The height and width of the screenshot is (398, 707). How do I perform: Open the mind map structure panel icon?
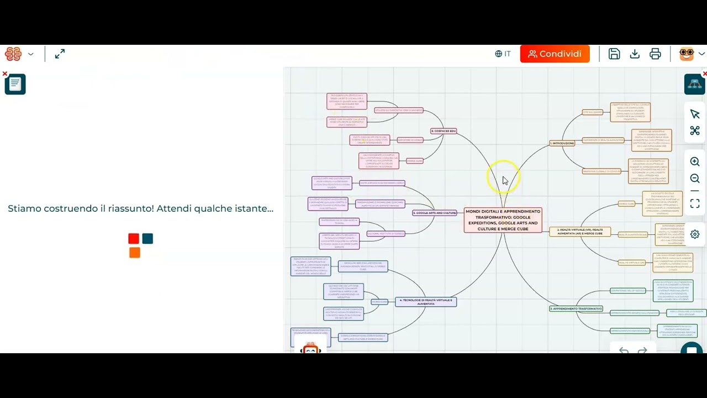pos(694,84)
